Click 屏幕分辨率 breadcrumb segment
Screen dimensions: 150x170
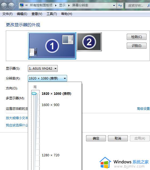(80, 5)
